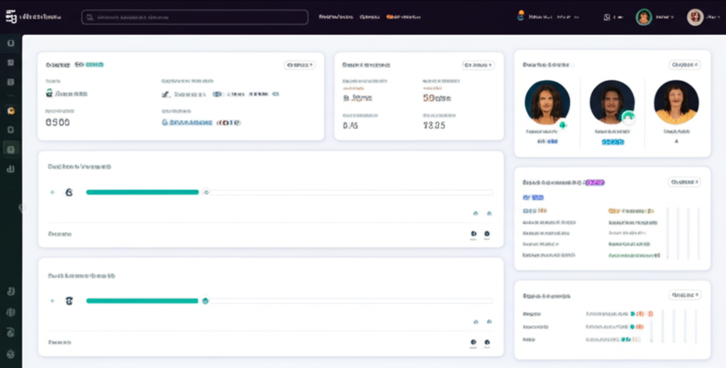Open the blue link below purple-badge header
This screenshot has height=368, width=726.
[533, 198]
